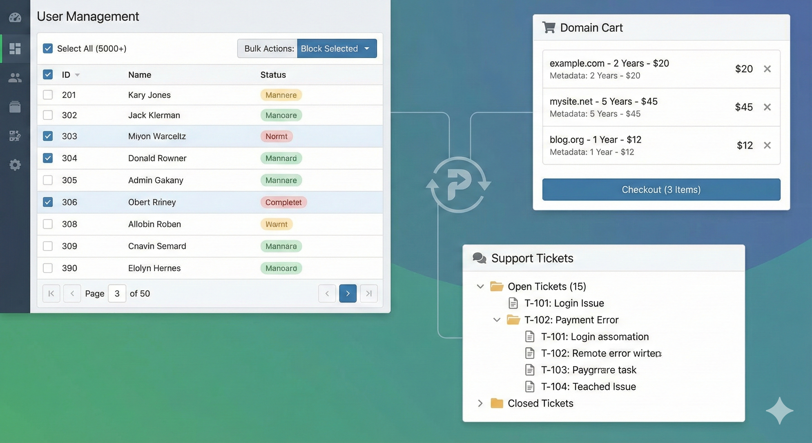Go to last page of table
812x443 pixels.
coord(369,294)
